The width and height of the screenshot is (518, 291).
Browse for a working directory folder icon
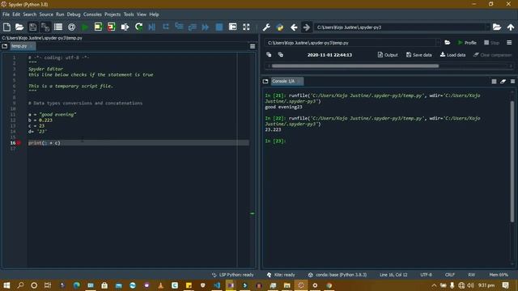pyautogui.click(x=497, y=27)
